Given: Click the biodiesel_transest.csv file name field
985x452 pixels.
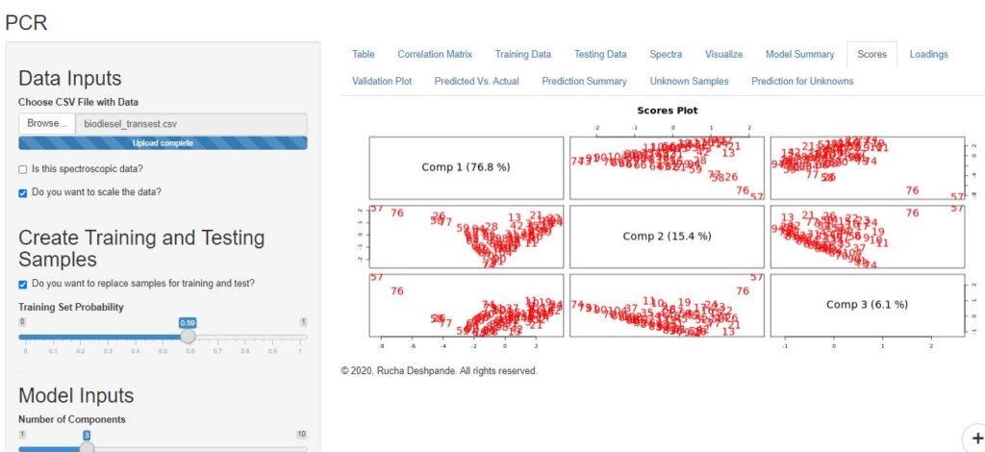Looking at the screenshot, I should pyautogui.click(x=190, y=124).
